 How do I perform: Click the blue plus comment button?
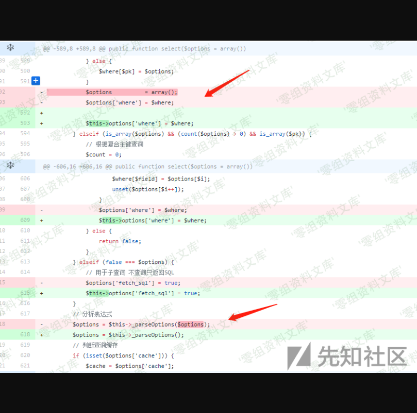pos(36,81)
